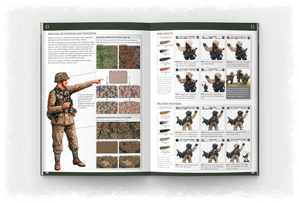Click the 'Waffen-SS Camouflage Patterns' heading
Image resolution: width=299 pixels, height=203 pixels.
(x=72, y=33)
